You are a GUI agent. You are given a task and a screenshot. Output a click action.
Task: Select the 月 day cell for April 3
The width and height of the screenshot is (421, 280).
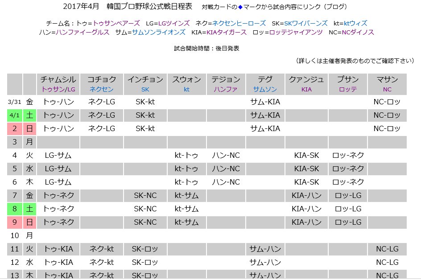29,142
